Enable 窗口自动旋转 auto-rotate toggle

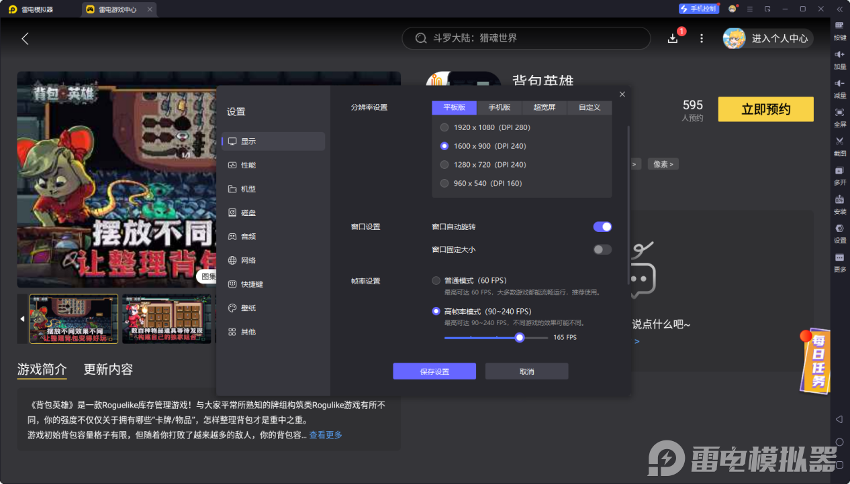click(x=602, y=227)
